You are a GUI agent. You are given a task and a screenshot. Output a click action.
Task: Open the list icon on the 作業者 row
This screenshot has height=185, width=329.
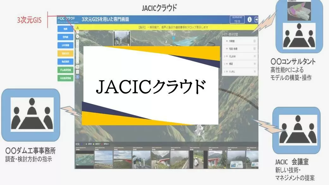[x=254, y=41]
